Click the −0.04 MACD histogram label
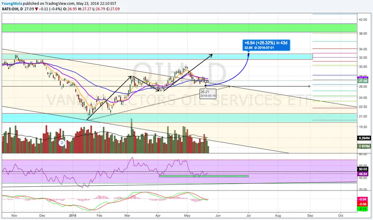Image resolution: width=373 pixels, height=220 pixels. point(363,199)
